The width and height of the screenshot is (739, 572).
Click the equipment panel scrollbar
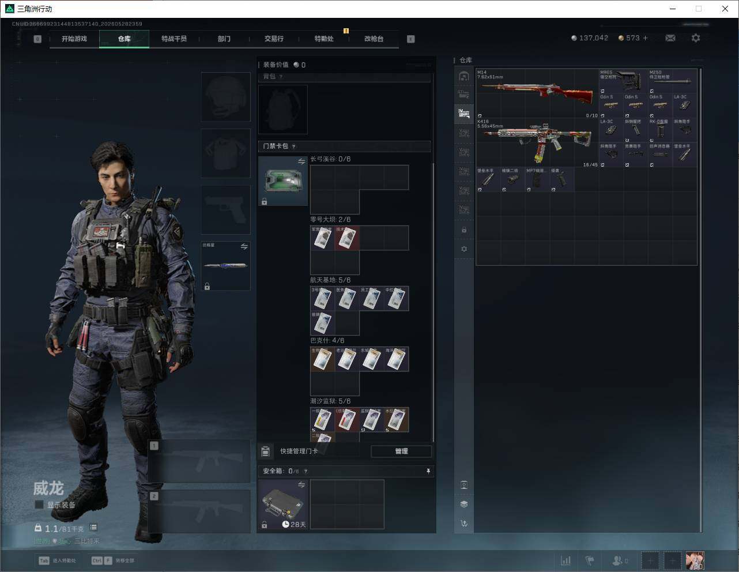432,302
